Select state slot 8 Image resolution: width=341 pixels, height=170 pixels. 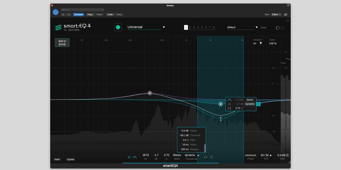(x=214, y=27)
